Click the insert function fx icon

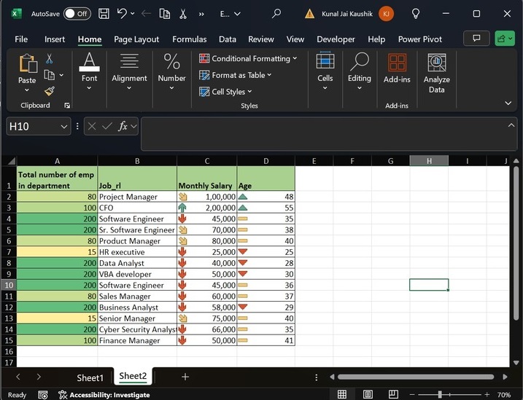[124, 126]
